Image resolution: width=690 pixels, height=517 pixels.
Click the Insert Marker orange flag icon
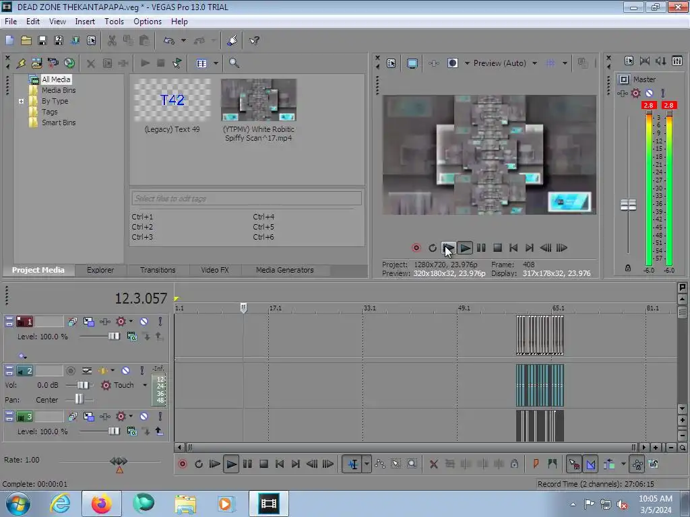pos(536,464)
